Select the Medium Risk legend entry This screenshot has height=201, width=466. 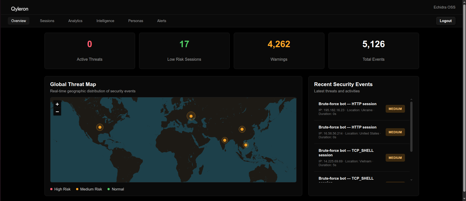click(x=89, y=189)
